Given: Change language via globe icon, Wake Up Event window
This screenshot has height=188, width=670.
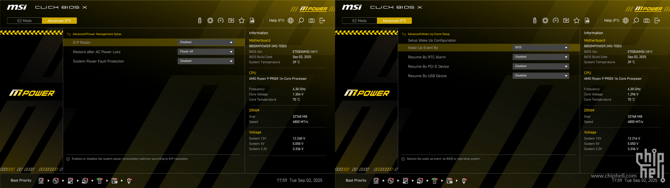Looking at the screenshot, I should (626, 21).
